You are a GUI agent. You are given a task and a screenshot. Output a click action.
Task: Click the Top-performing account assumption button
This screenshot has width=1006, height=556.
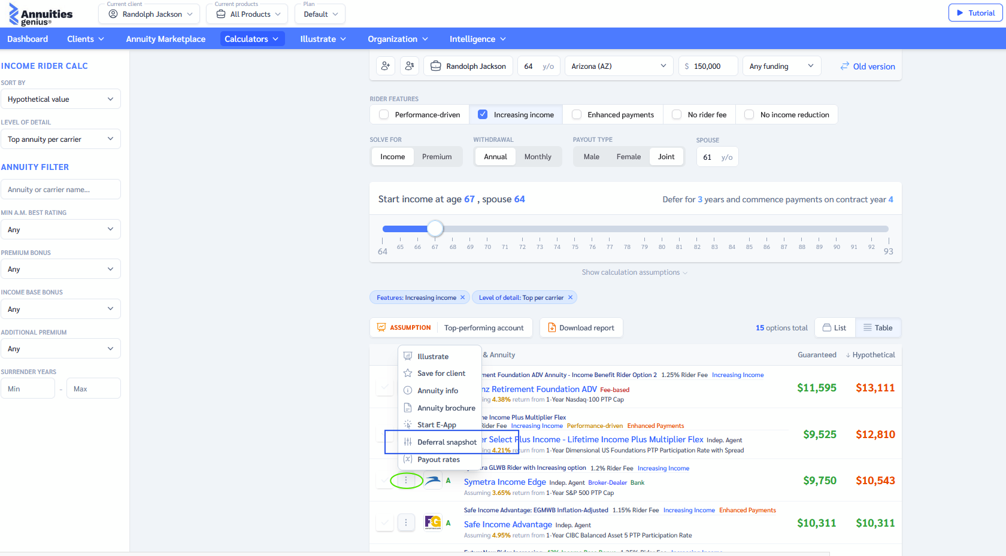(x=484, y=327)
